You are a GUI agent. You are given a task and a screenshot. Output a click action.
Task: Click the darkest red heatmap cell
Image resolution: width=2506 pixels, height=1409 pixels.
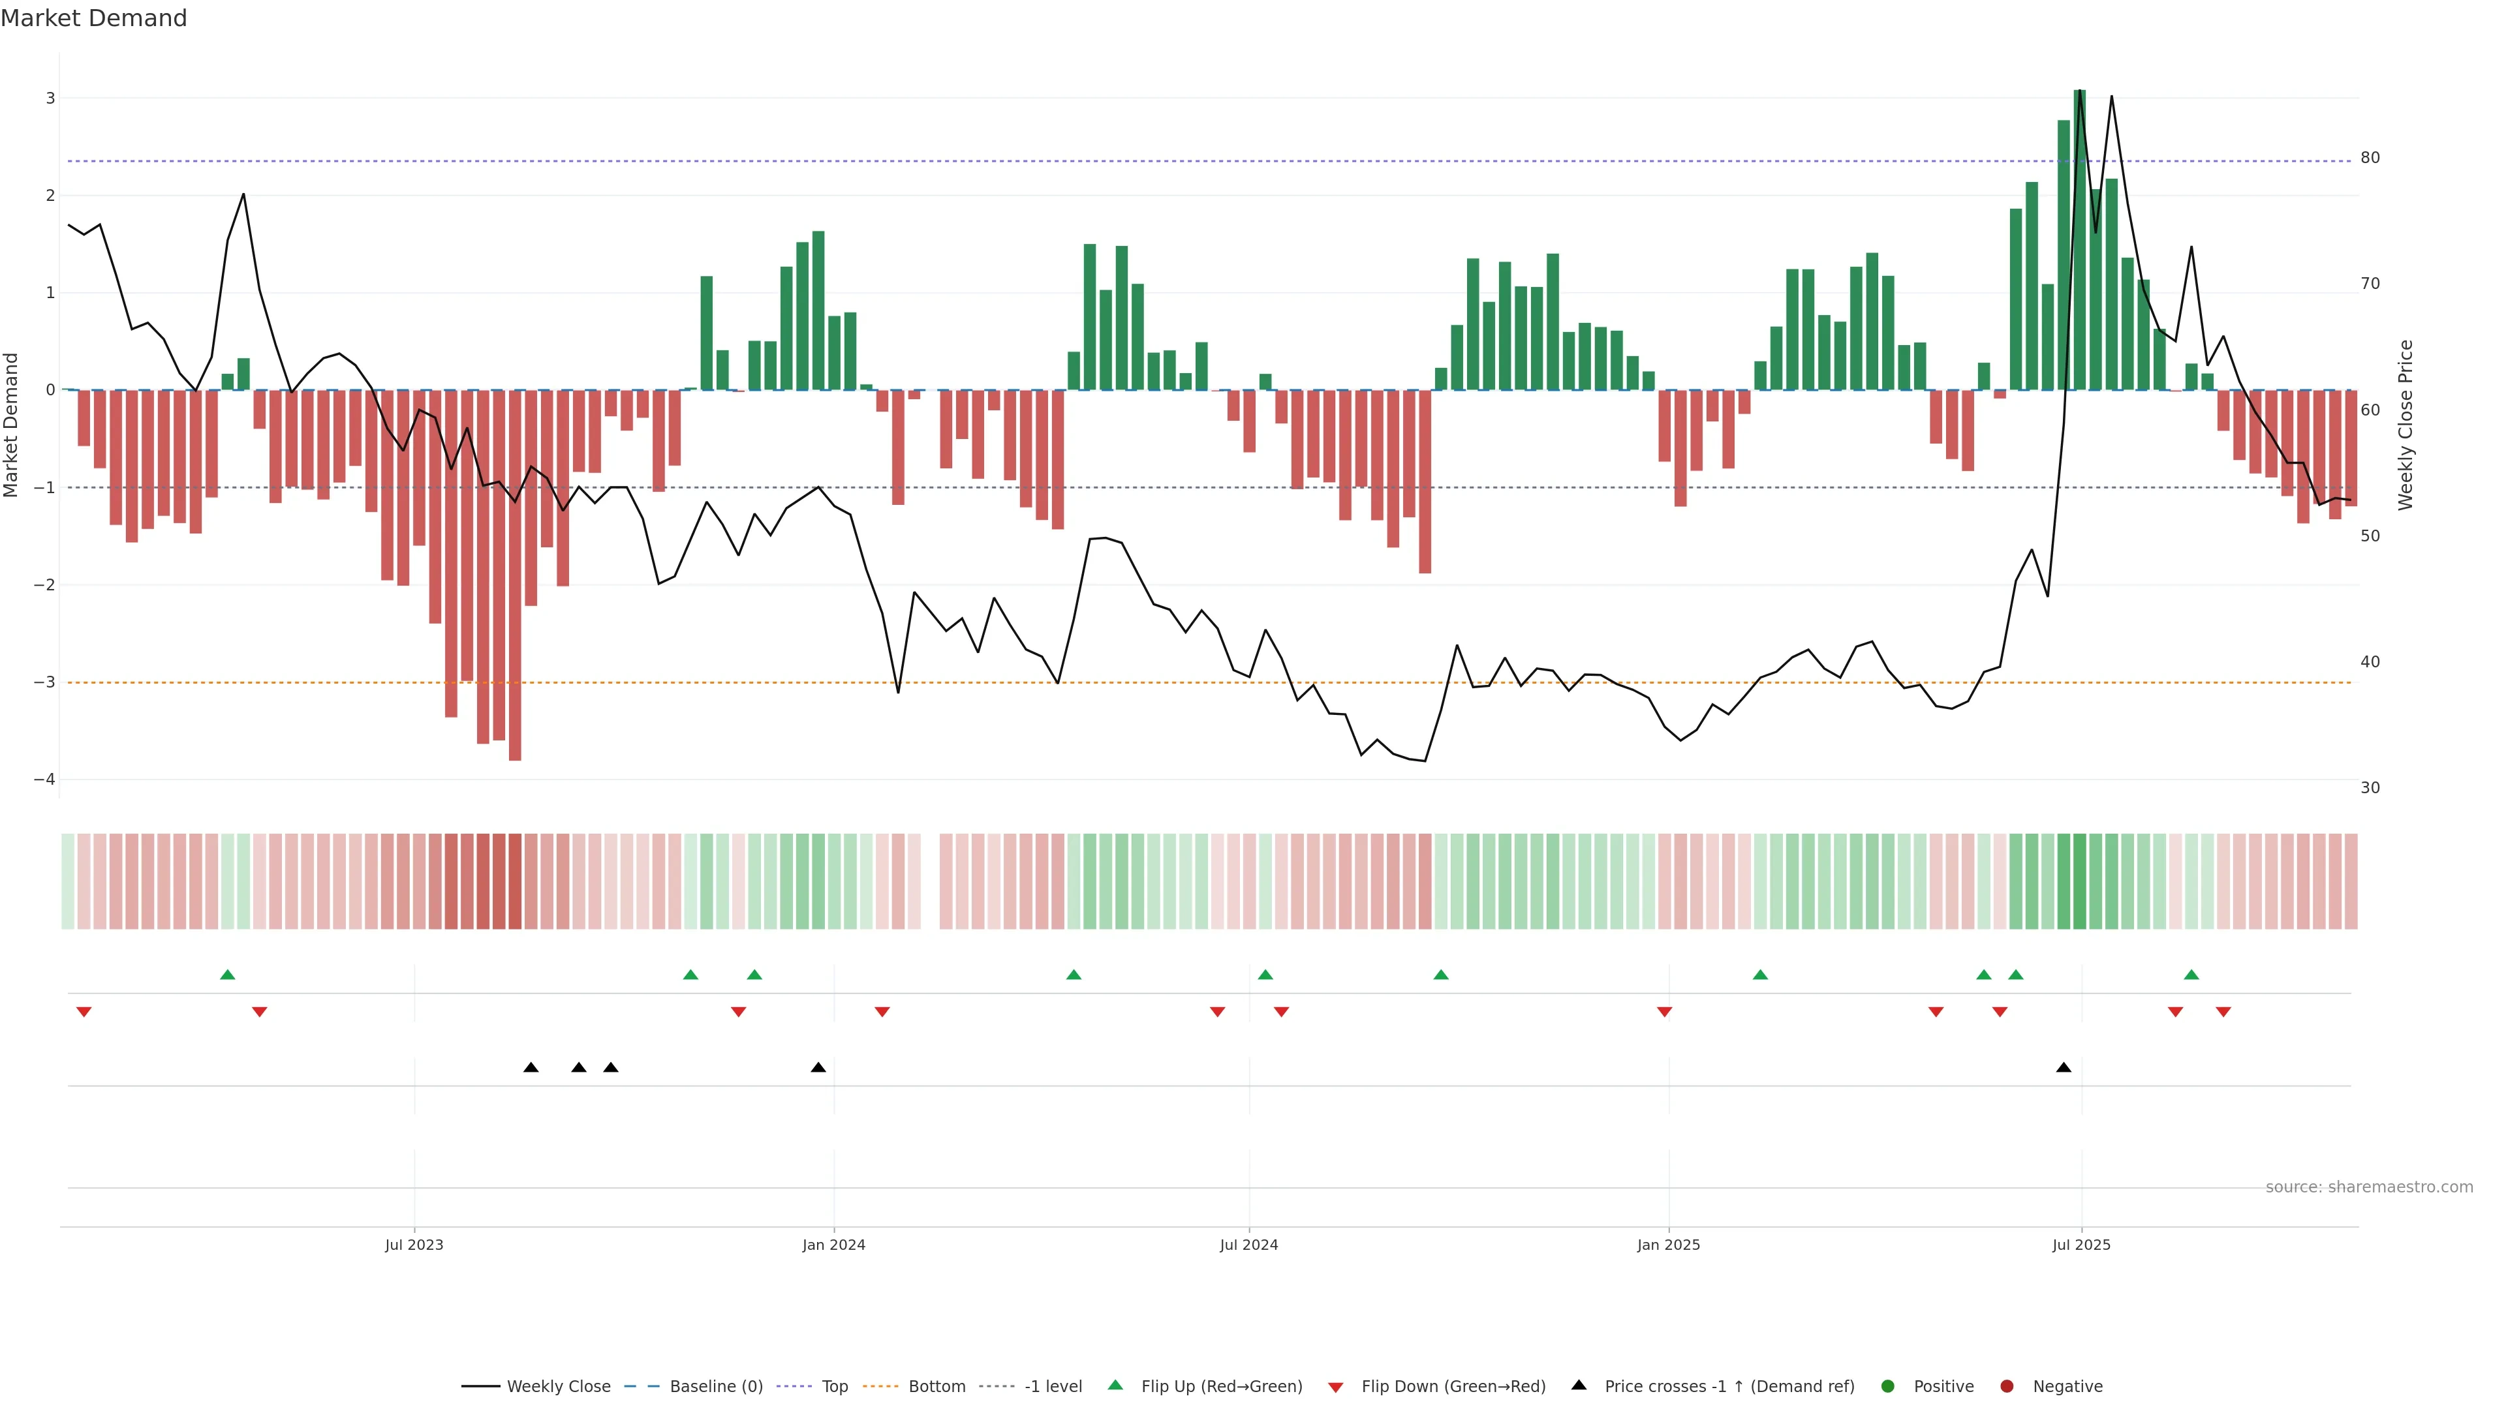click(515, 881)
